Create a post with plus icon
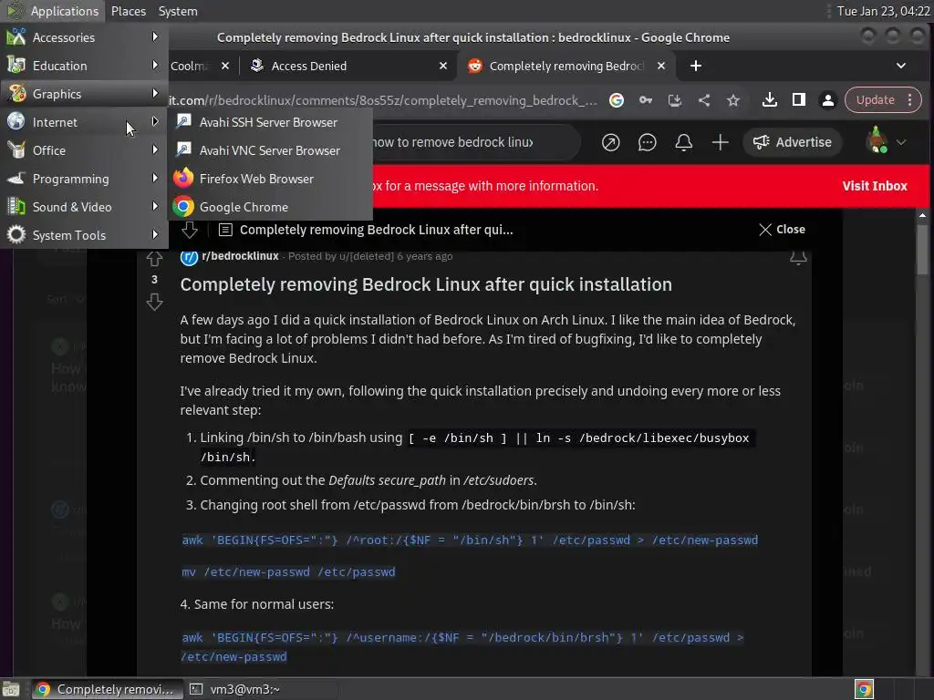The image size is (934, 700). coord(720,142)
